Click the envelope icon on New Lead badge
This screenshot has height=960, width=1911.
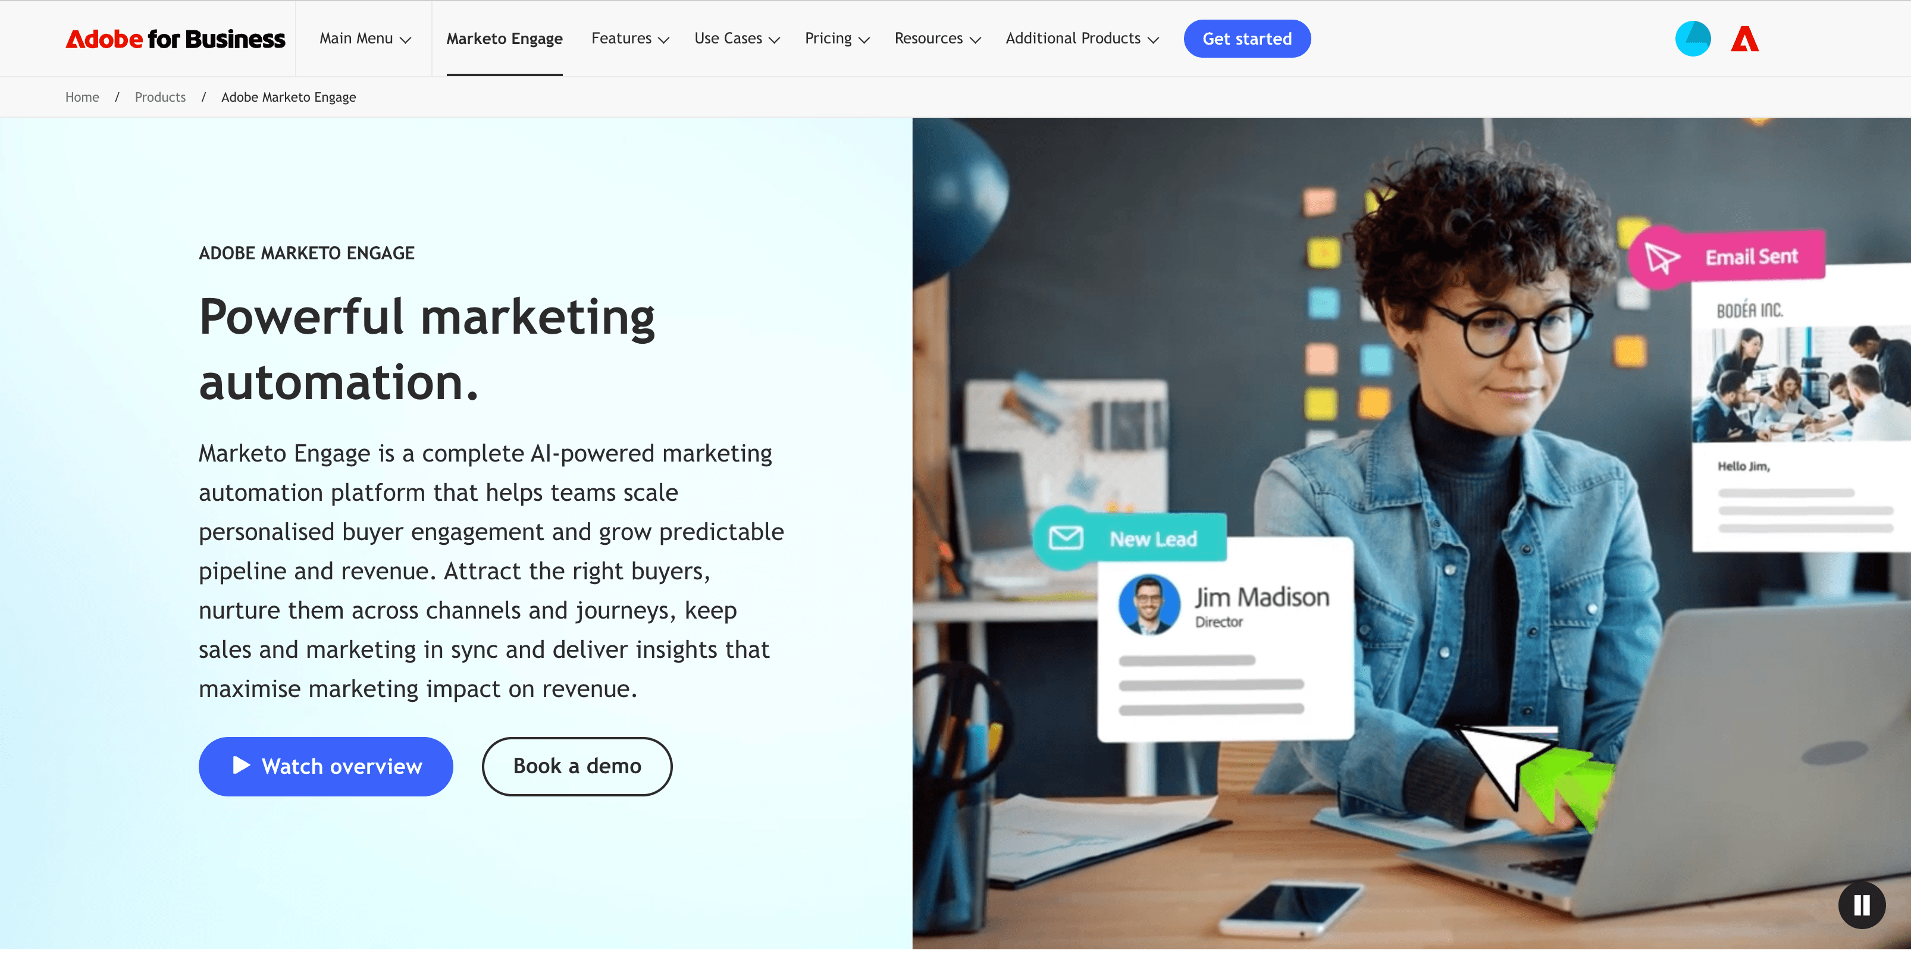[x=1066, y=539]
